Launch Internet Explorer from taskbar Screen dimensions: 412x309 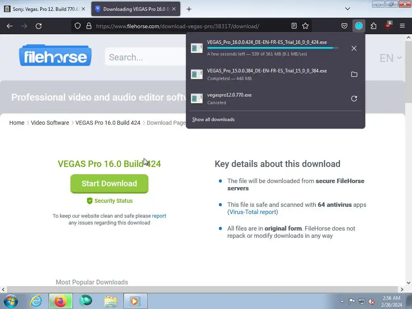[x=36, y=301]
